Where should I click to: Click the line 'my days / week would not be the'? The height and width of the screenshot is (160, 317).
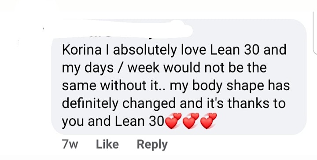(x=164, y=68)
